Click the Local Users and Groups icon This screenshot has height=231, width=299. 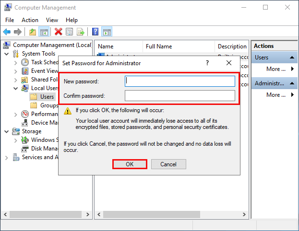(25, 88)
